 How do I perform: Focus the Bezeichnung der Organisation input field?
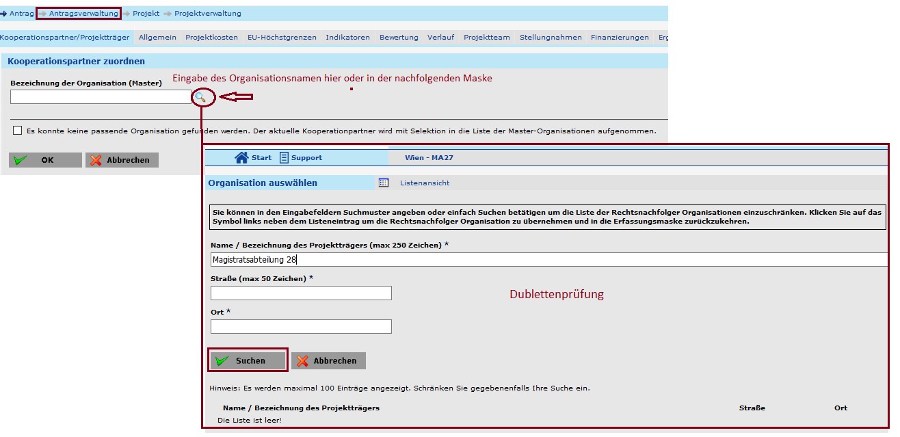101,98
